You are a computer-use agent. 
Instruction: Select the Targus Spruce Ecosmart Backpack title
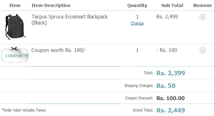tap(69, 20)
